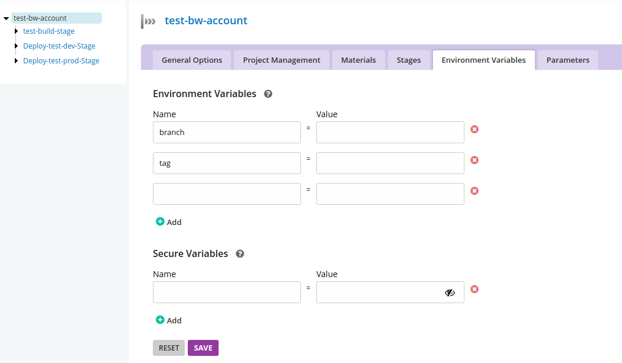Viewport: 622px width, 363px height.
Task: Delete the secure variable row
Action: tap(474, 289)
